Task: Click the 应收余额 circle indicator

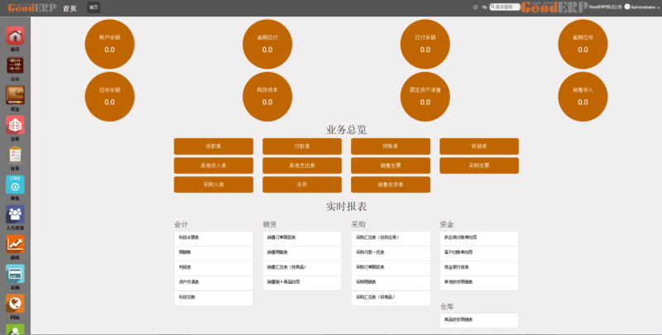Action: [x=110, y=97]
